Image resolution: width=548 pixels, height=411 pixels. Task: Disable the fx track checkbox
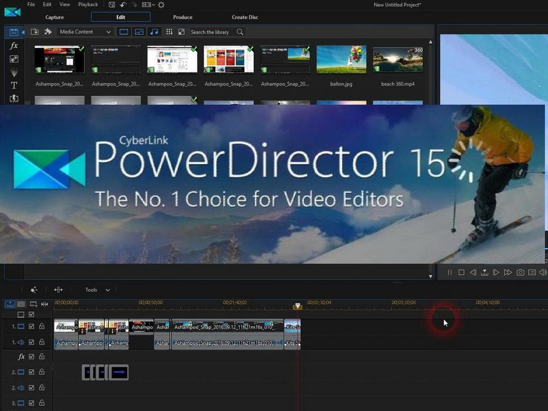[x=32, y=356]
